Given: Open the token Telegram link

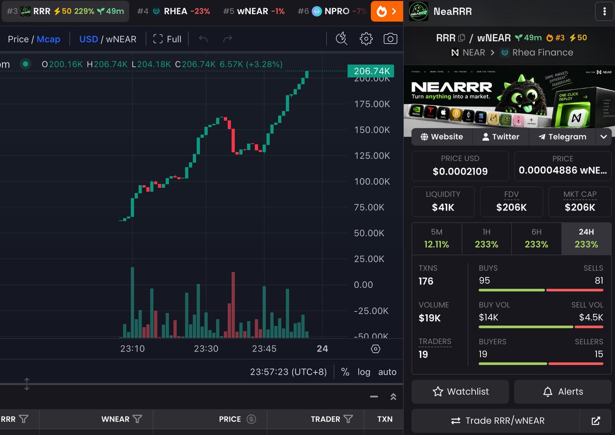Looking at the screenshot, I should [x=562, y=137].
